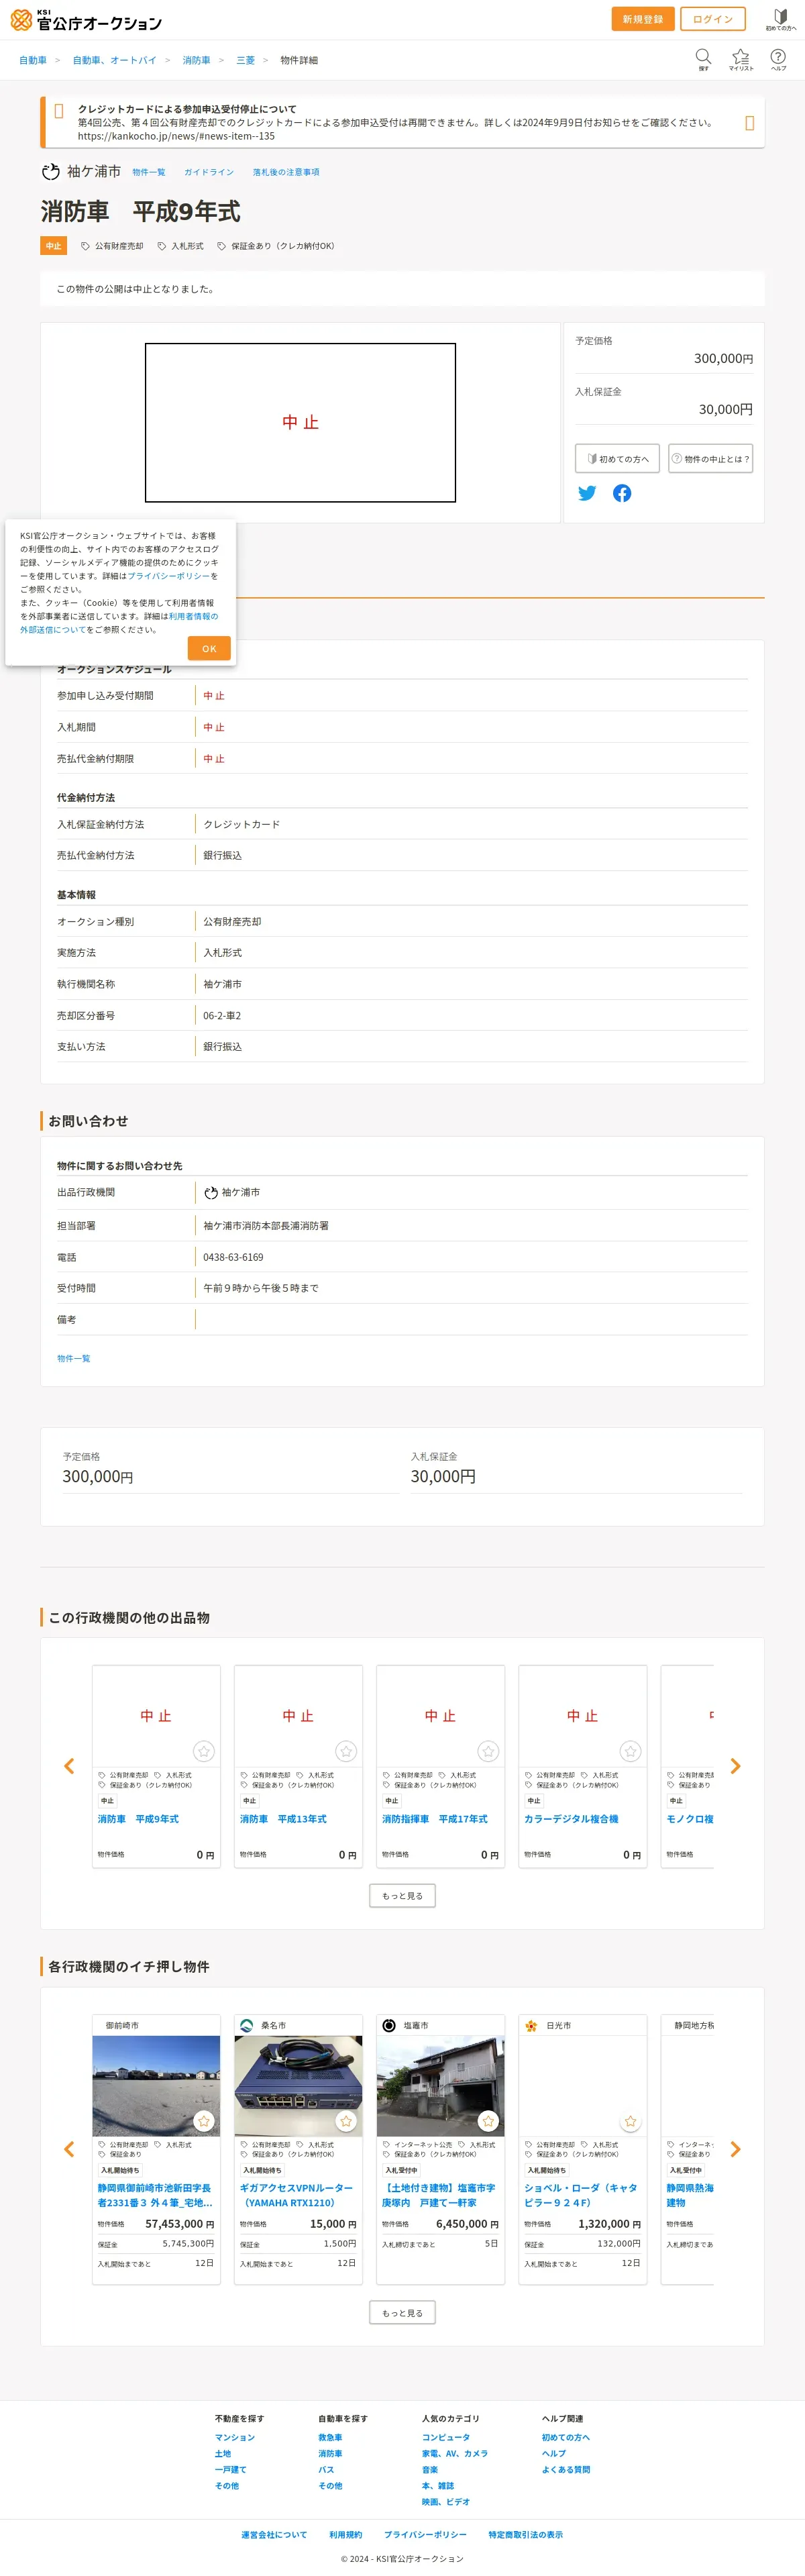Open the beginner's guide icon in header
This screenshot has height=2576, width=805.
(781, 19)
